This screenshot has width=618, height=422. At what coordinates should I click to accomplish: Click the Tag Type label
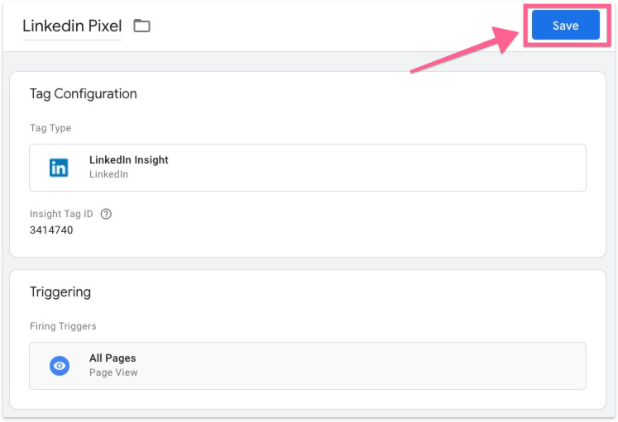pyautogui.click(x=50, y=128)
